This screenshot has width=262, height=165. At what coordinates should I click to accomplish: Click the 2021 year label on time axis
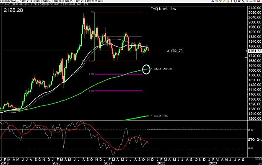coord(108,163)
